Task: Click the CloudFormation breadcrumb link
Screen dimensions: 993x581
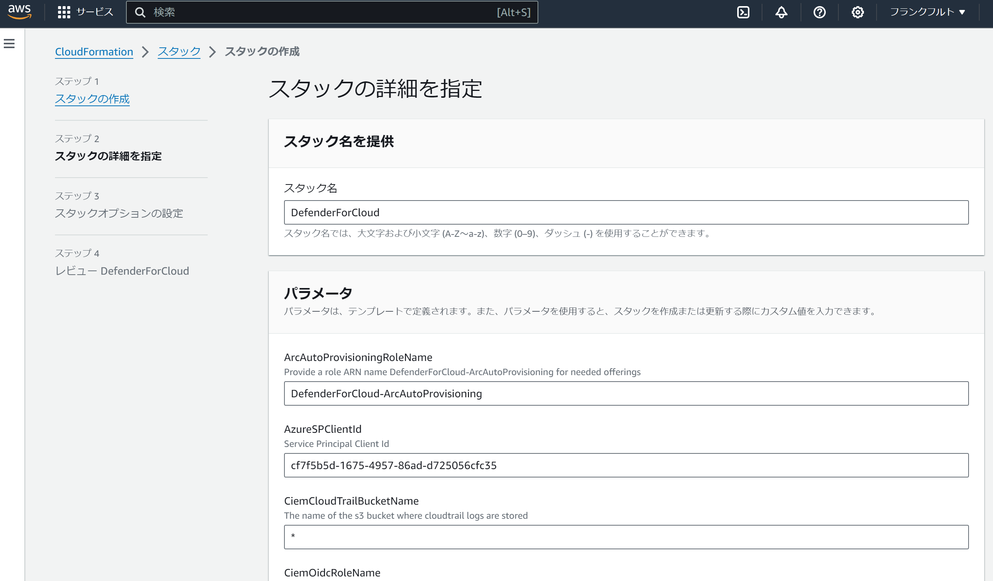Action: (x=94, y=52)
